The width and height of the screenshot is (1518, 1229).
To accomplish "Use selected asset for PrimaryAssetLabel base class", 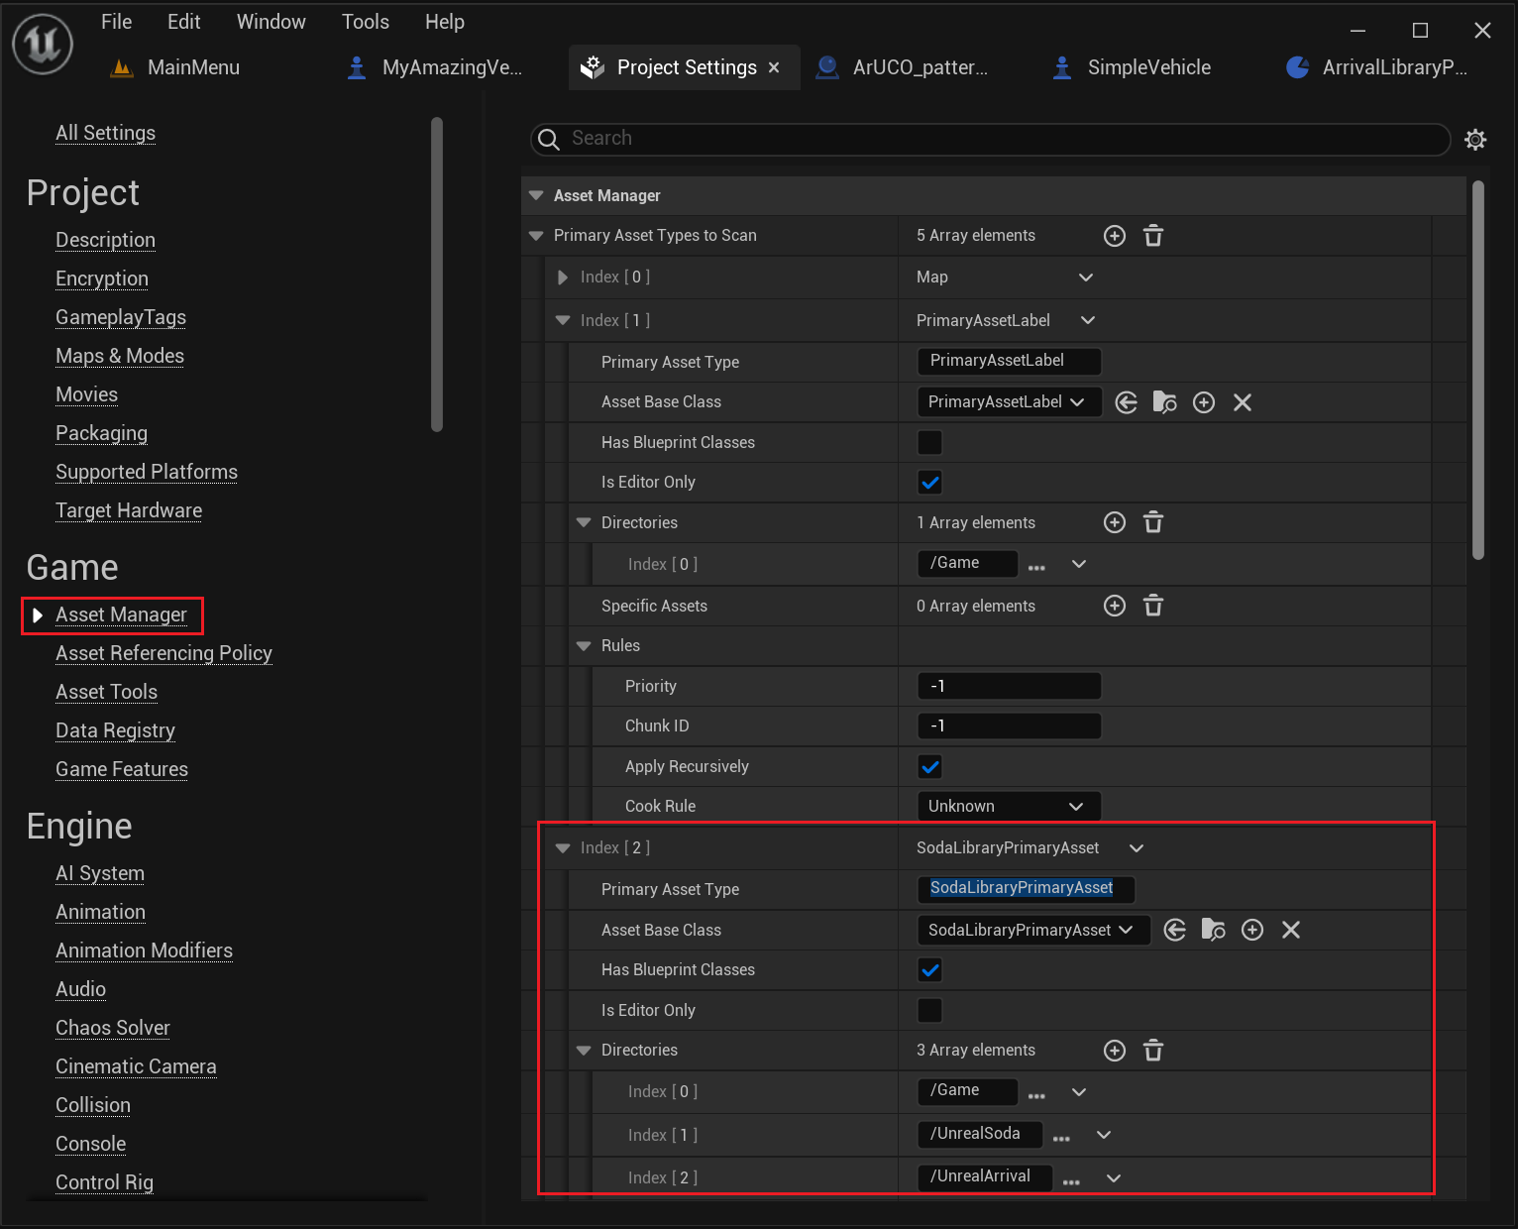I will (x=1127, y=402).
